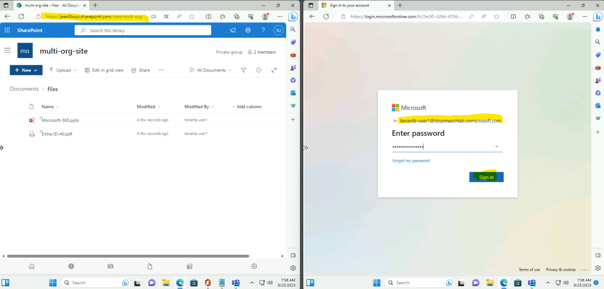
Task: Go back in the SharePoint browser window
Action: click(7, 17)
